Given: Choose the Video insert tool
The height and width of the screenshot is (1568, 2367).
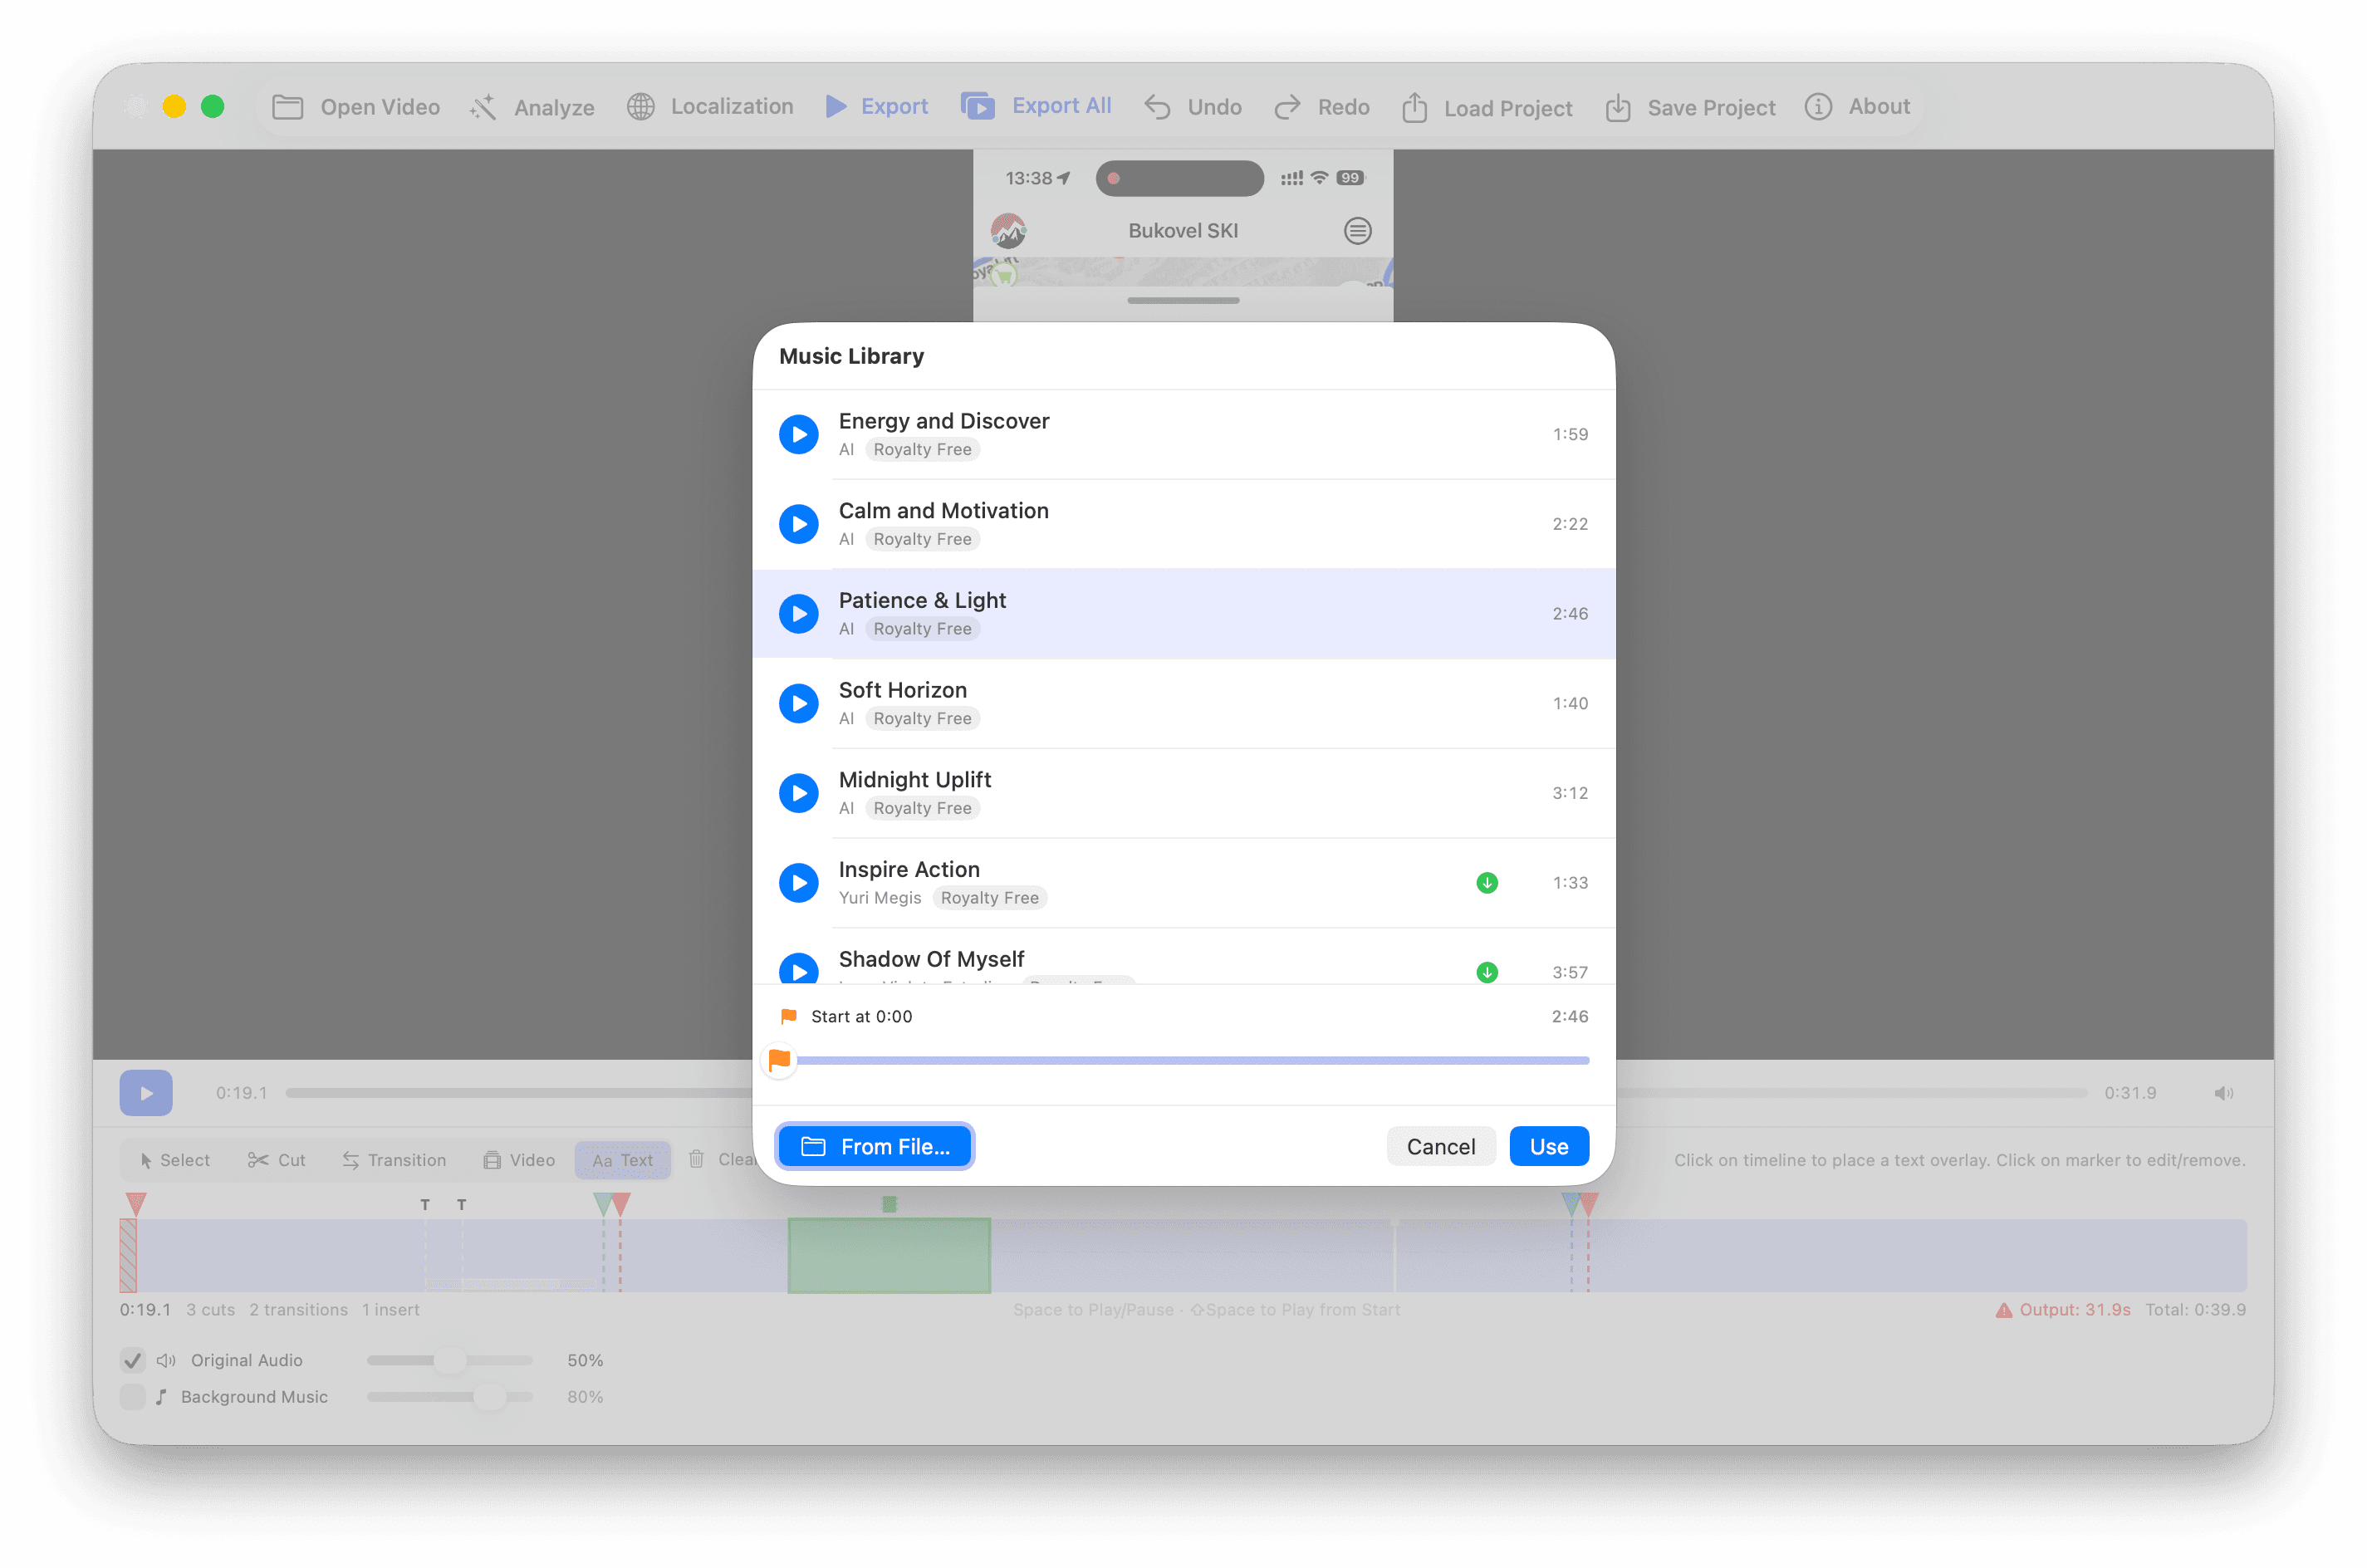Looking at the screenshot, I should click(x=519, y=1160).
